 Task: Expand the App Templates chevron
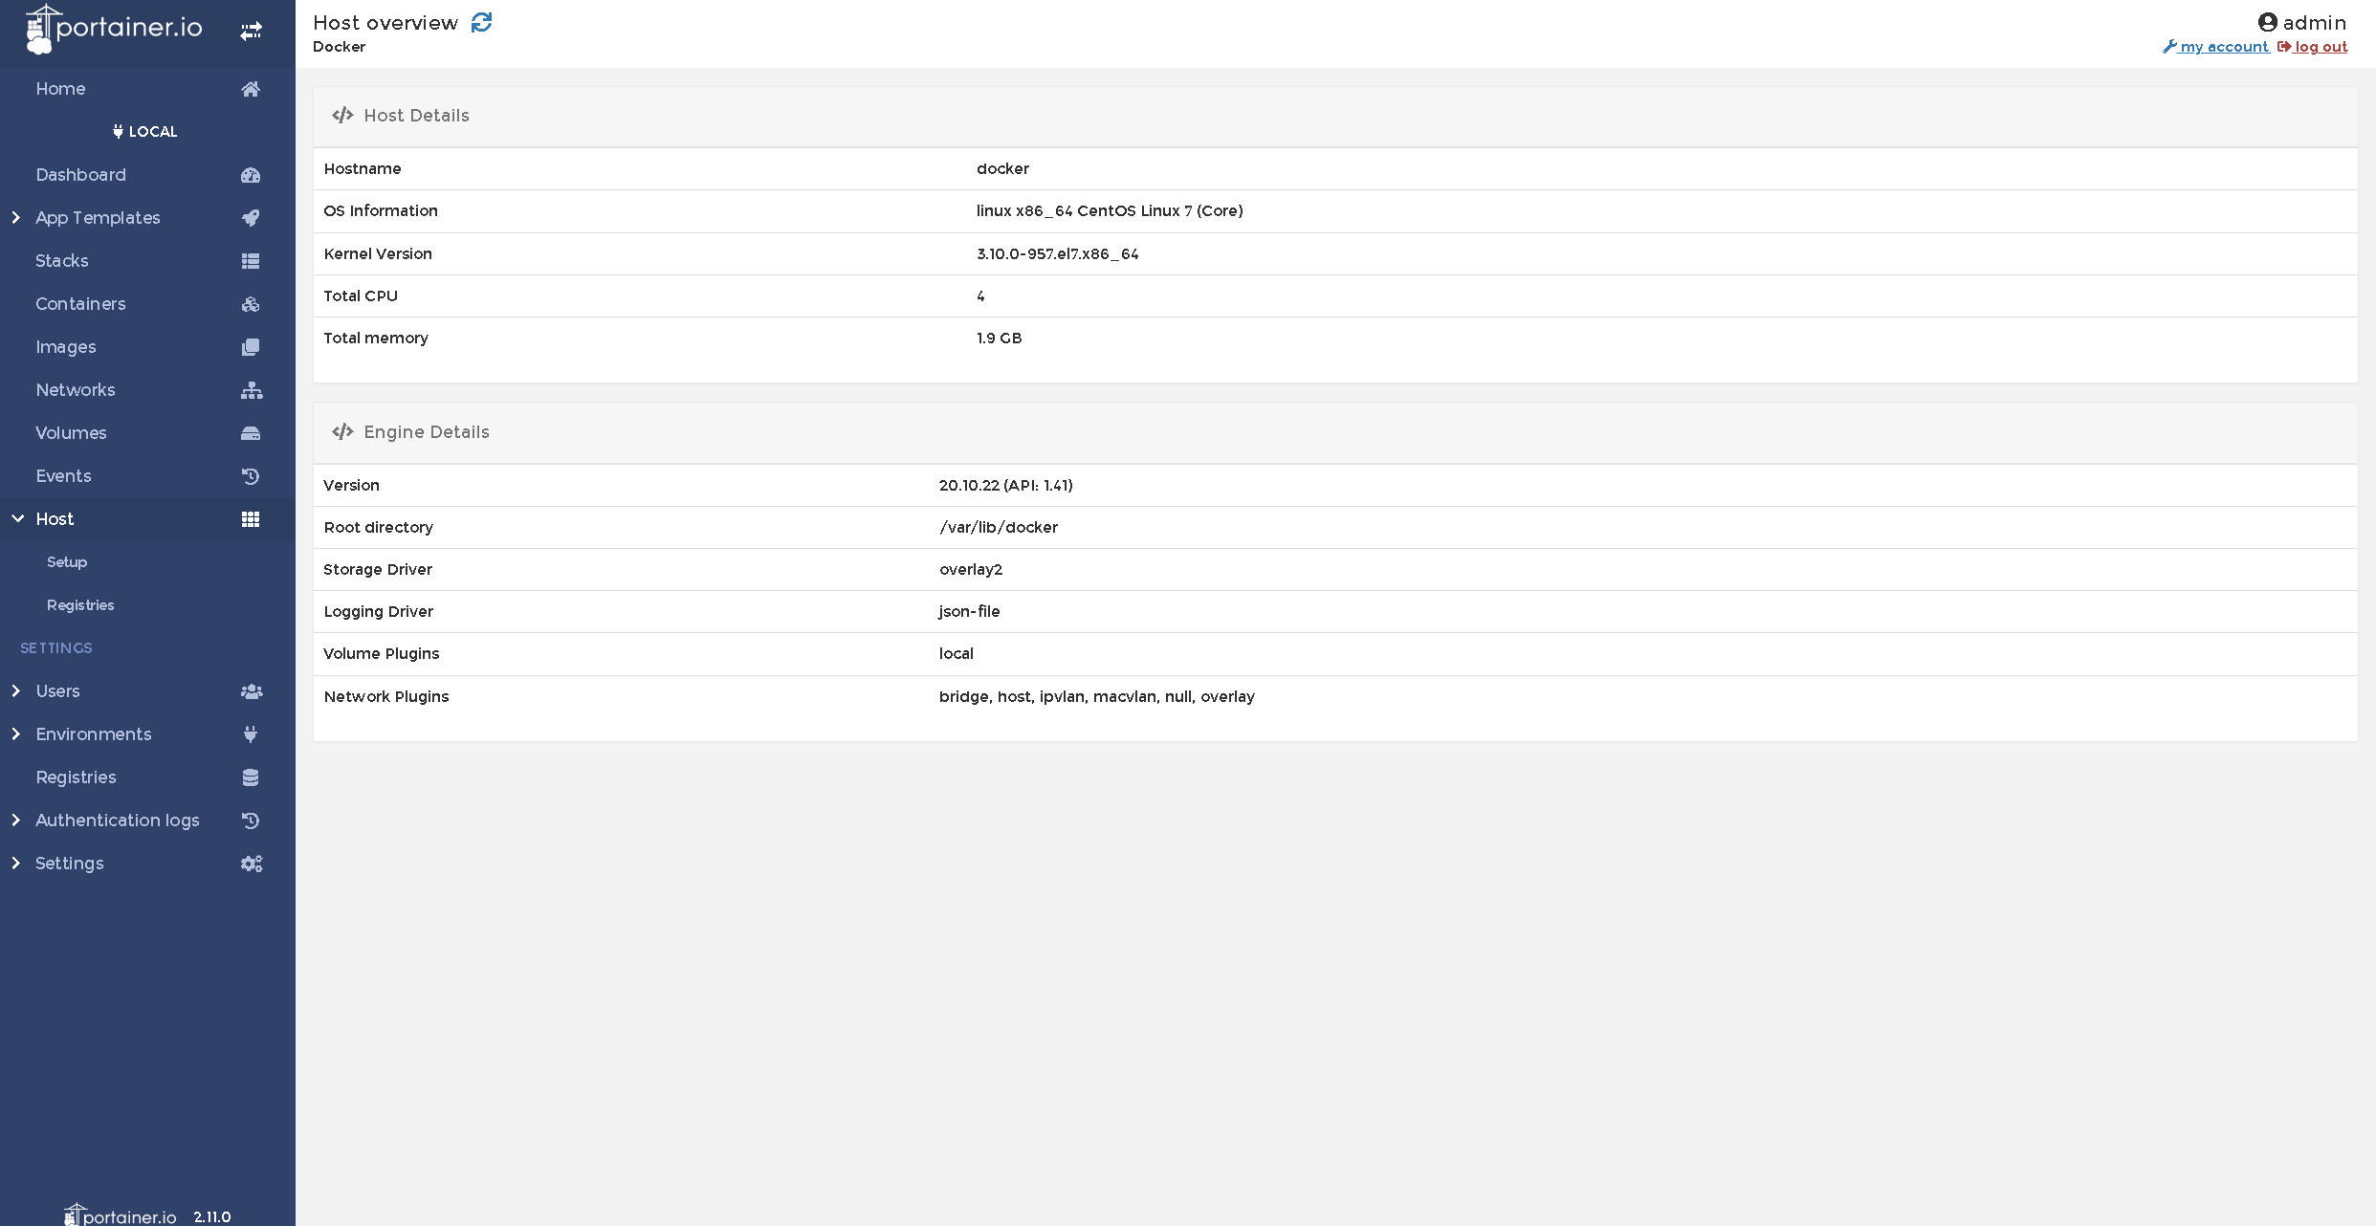(x=16, y=218)
